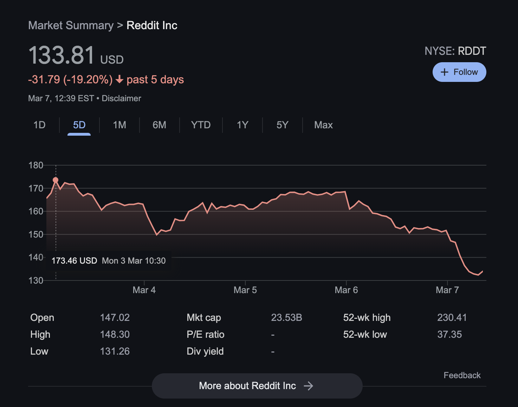Show the 1Y chart range
This screenshot has width=518, height=407.
tap(242, 125)
